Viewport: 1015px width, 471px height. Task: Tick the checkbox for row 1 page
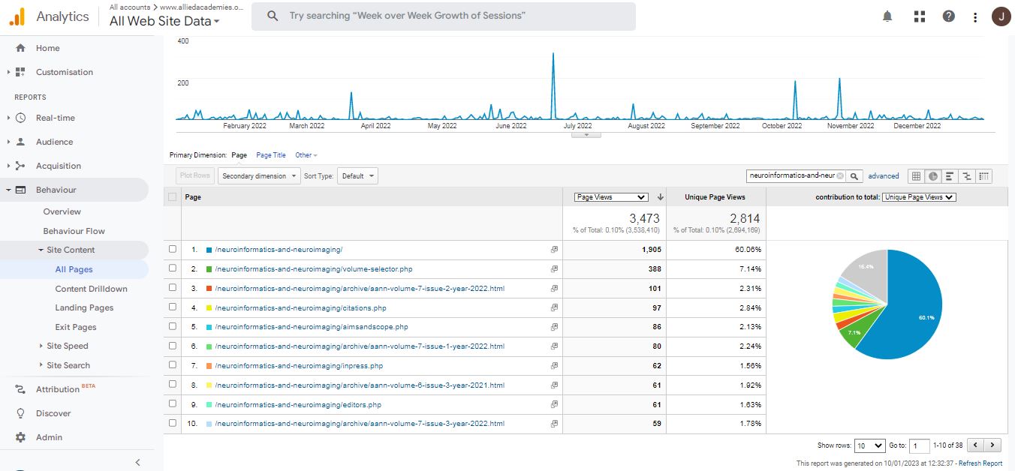tap(173, 249)
